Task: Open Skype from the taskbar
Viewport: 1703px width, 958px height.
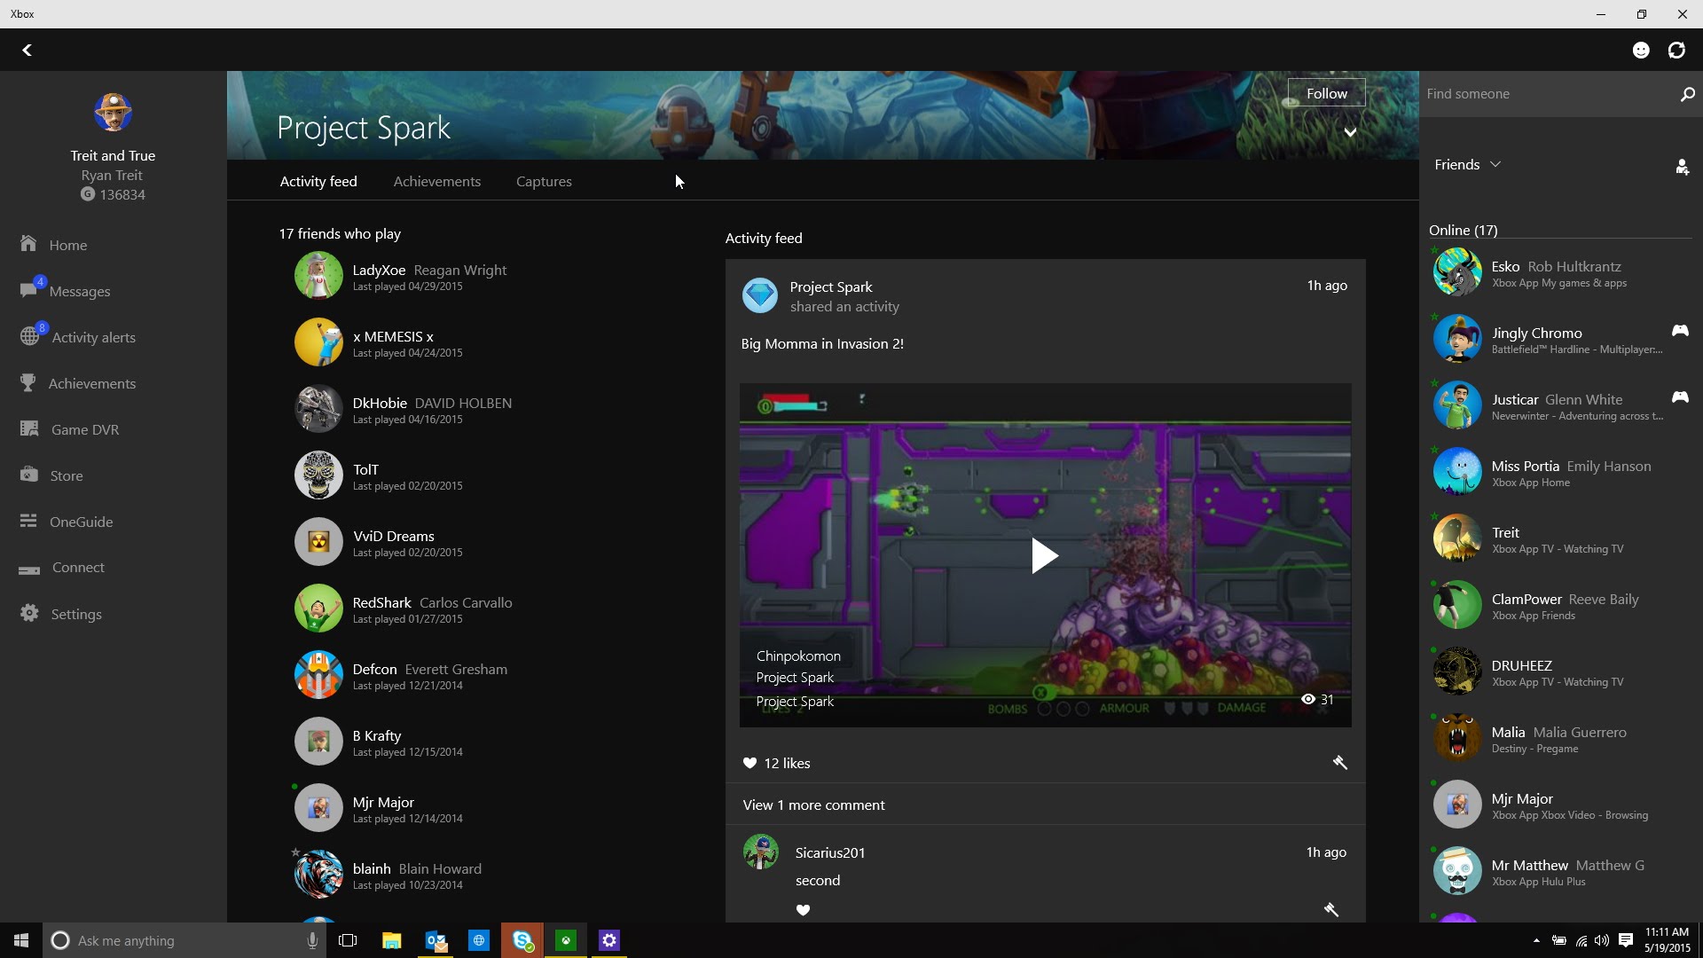Action: (x=522, y=940)
